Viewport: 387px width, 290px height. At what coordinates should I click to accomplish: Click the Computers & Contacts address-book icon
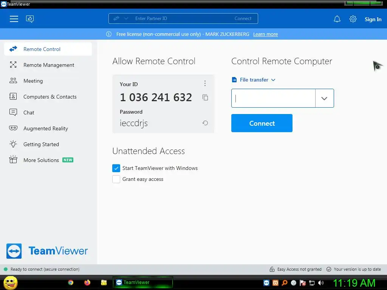[x=13, y=96]
